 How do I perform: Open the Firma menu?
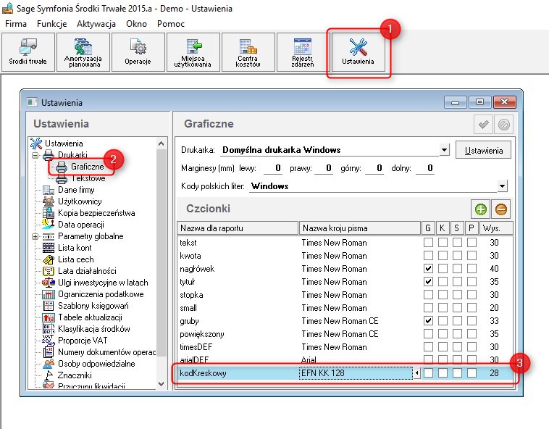(x=16, y=24)
